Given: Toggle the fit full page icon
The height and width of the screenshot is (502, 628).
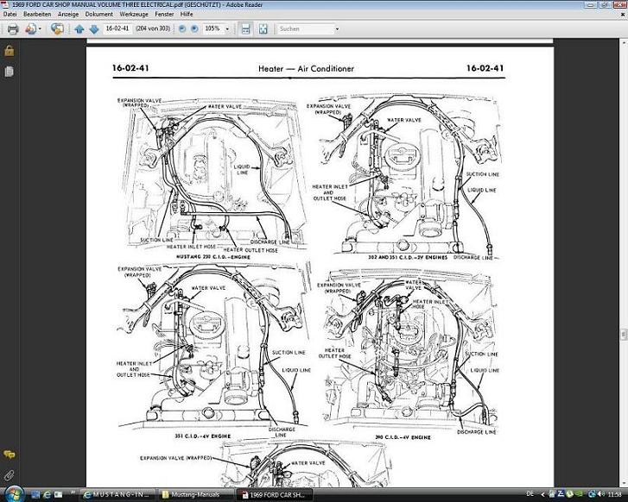Looking at the screenshot, I should point(263,28).
